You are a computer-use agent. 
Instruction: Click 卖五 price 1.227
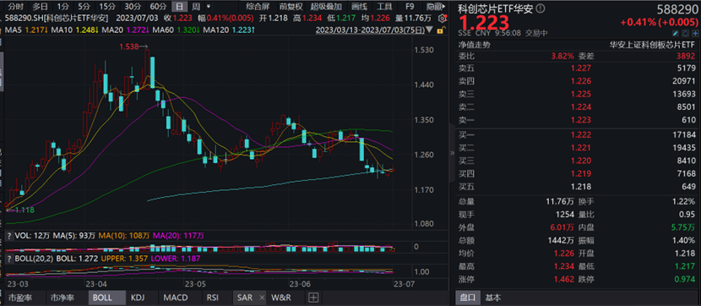click(582, 68)
